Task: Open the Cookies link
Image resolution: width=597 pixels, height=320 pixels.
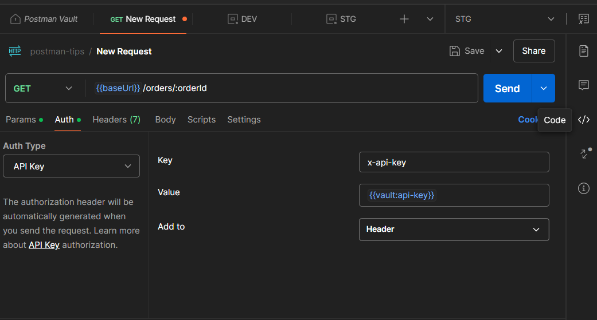Action: tap(528, 120)
